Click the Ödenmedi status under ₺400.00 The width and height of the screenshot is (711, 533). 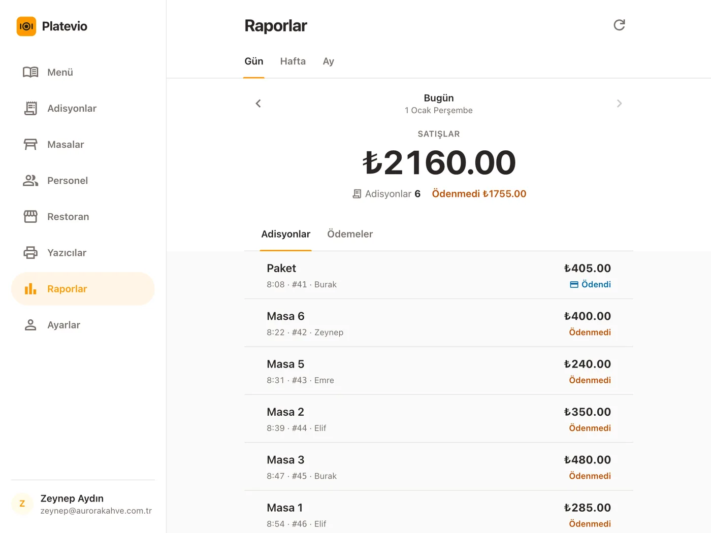pos(590,332)
